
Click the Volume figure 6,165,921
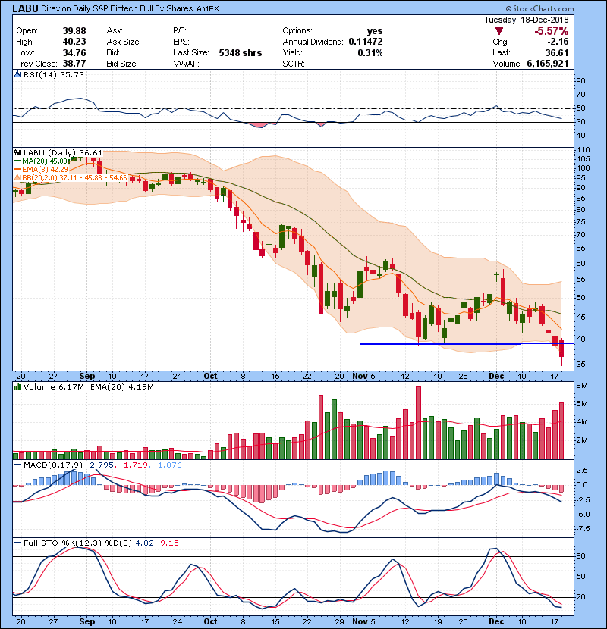click(x=548, y=64)
